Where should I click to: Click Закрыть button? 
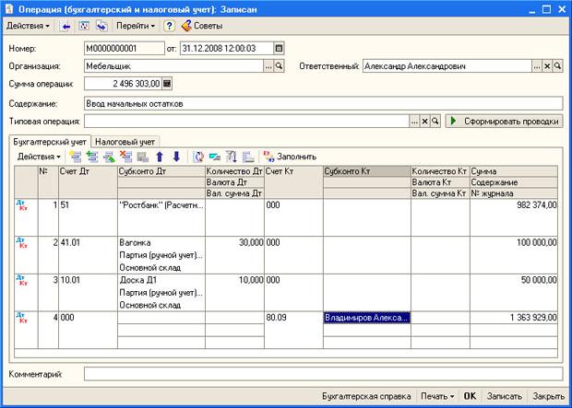coord(549,396)
